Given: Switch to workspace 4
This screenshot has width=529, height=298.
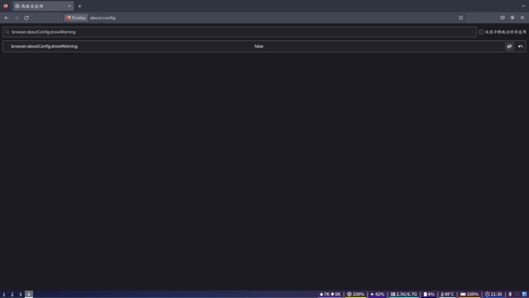Looking at the screenshot, I should 29,294.
